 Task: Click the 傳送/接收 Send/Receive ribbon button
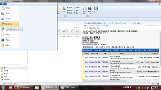coord(85,10)
